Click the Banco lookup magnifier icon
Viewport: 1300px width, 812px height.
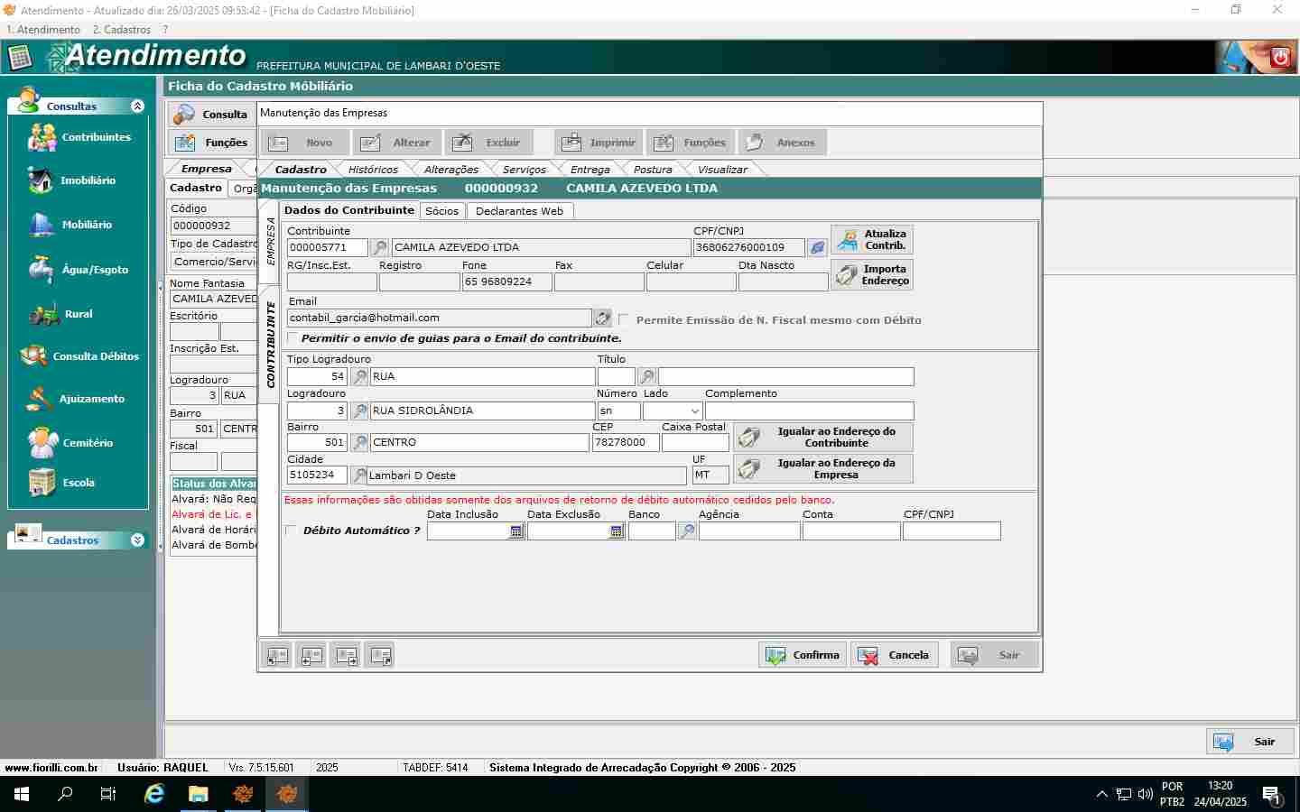687,531
